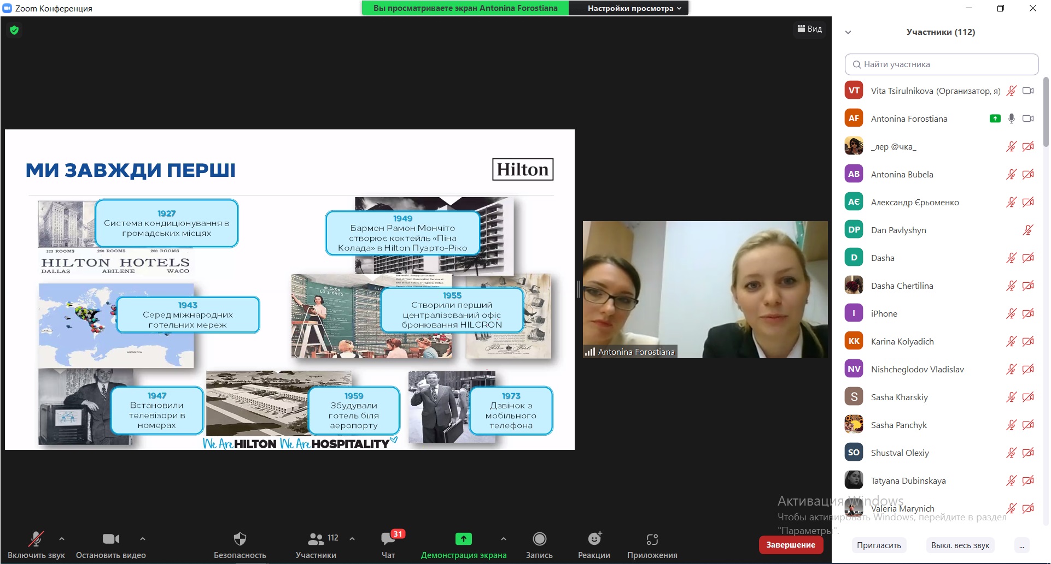Click Karina Kolyadich's muted microphone icon
Viewport: 1051px width, 564px height.
click(1012, 341)
